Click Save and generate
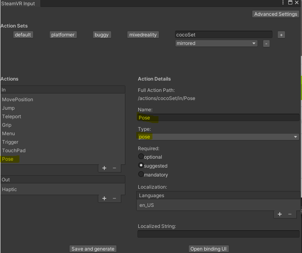This screenshot has height=253, width=302. click(93, 249)
